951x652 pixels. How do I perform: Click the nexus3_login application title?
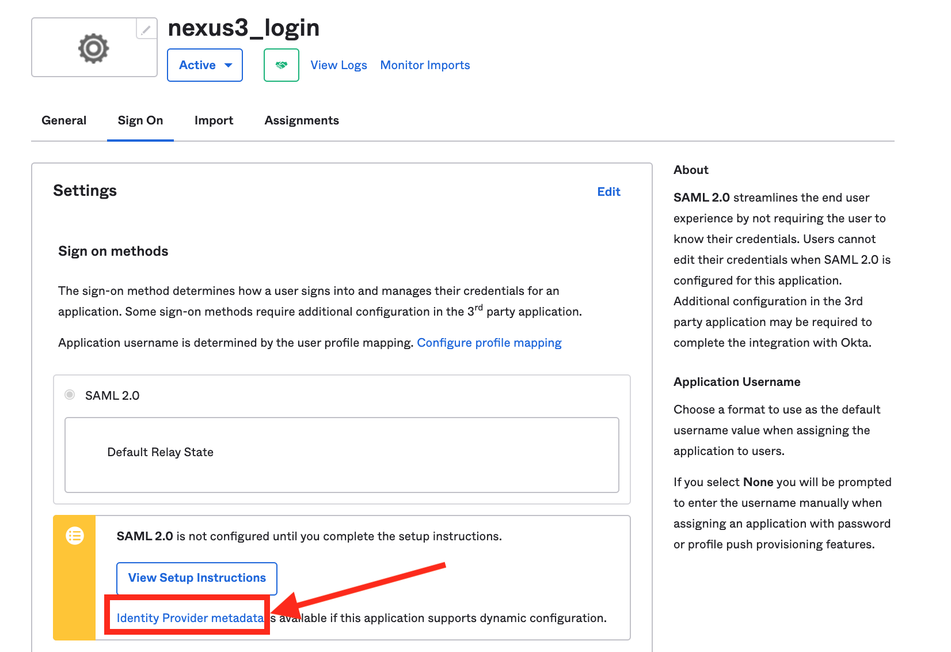coord(244,28)
